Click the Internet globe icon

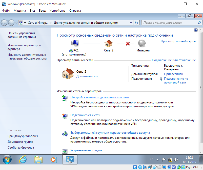pyautogui.click(x=142, y=43)
